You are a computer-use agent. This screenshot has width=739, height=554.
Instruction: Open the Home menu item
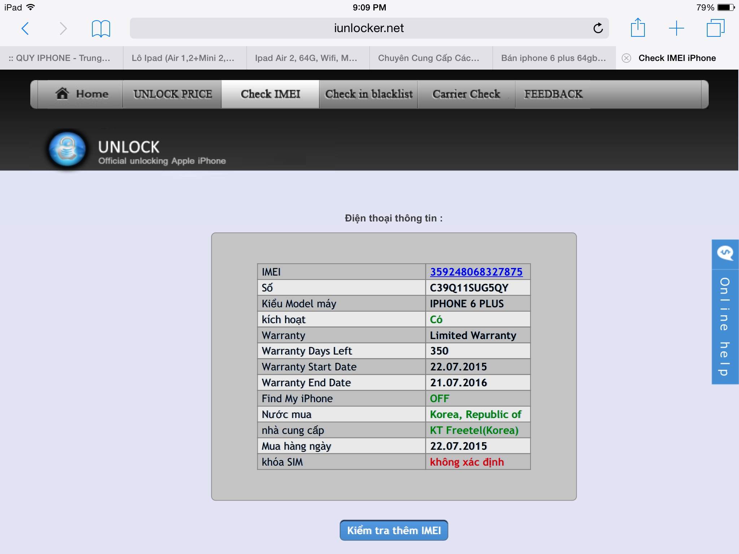coord(80,94)
